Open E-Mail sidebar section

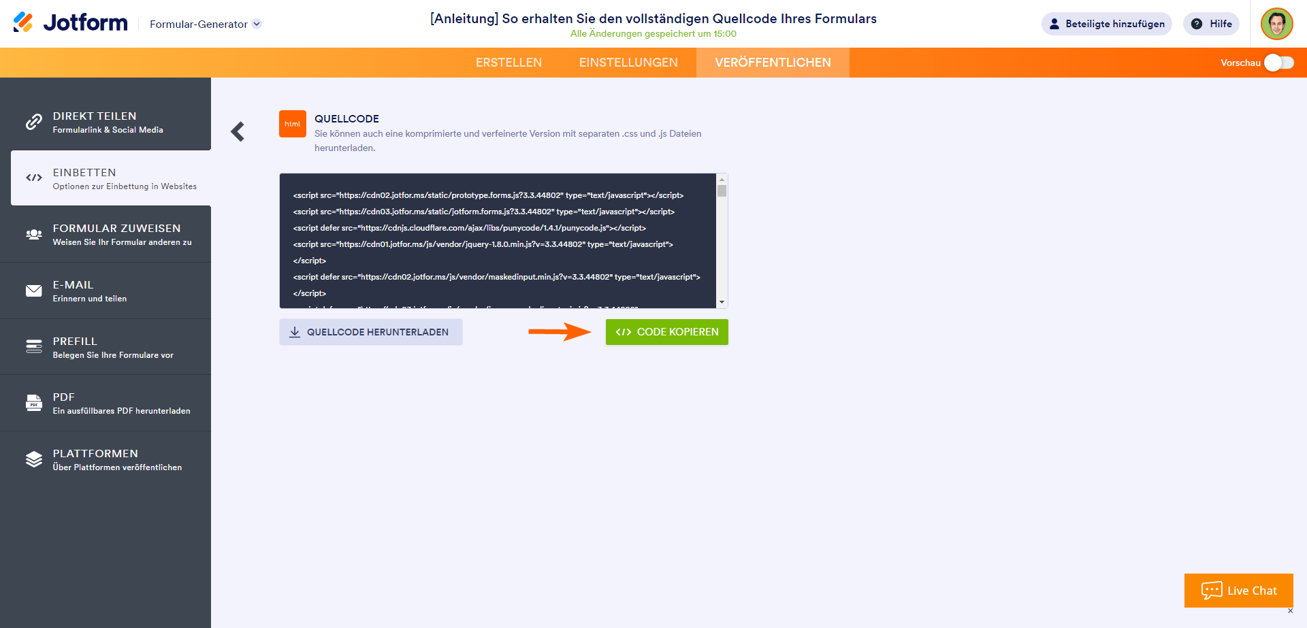(x=106, y=291)
